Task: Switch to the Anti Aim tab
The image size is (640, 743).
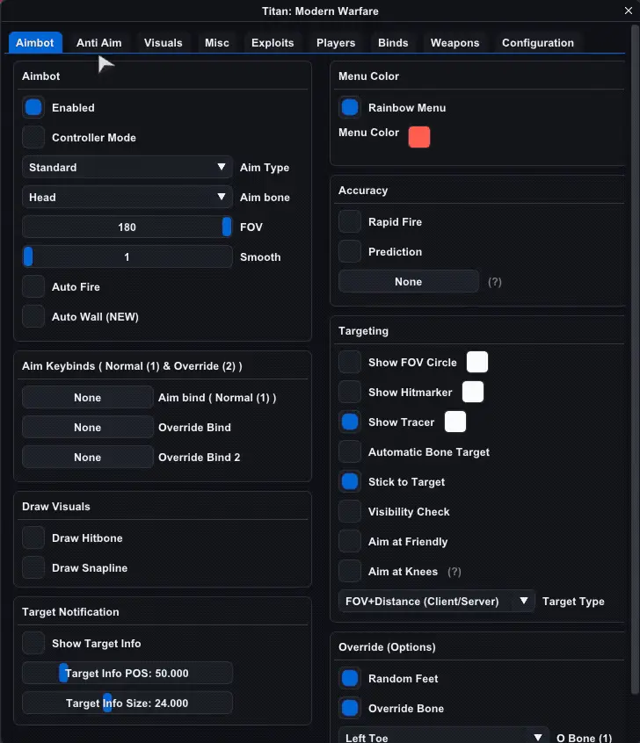Action: (x=98, y=43)
